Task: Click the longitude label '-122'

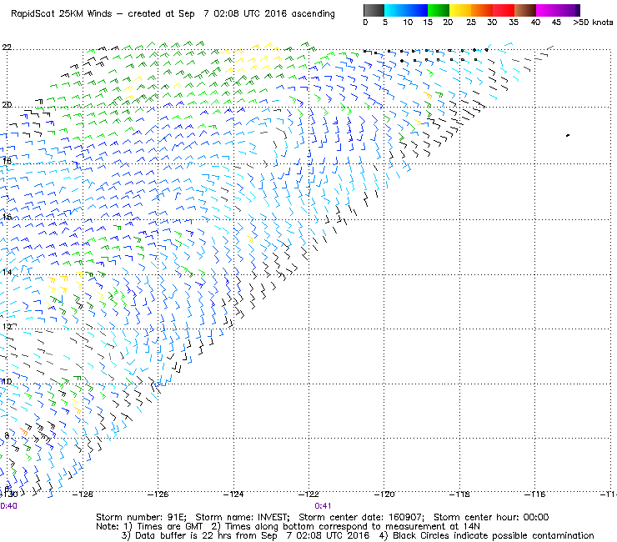Action: 308,494
